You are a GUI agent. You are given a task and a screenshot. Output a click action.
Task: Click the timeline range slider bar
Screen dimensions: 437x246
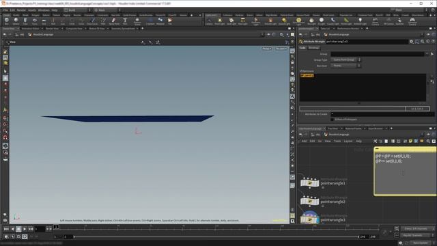[x=216, y=237]
